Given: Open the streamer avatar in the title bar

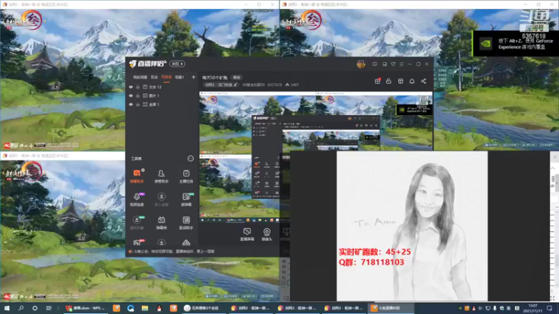Looking at the screenshot, I should point(361,64).
